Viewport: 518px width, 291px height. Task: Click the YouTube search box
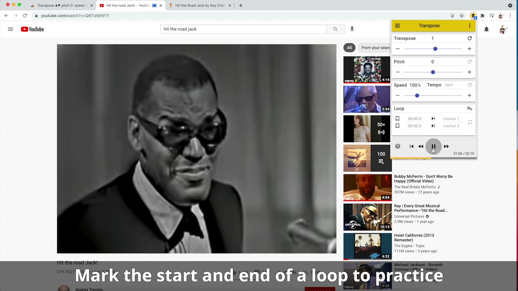(243, 29)
